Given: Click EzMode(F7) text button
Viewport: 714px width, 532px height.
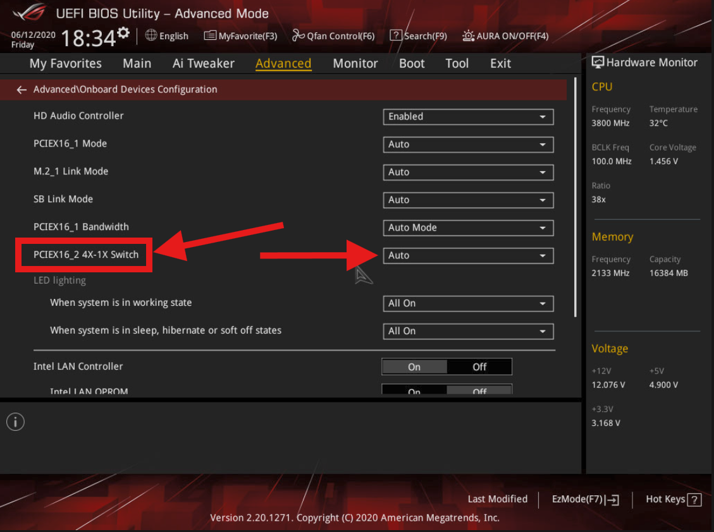Looking at the screenshot, I should [x=577, y=499].
